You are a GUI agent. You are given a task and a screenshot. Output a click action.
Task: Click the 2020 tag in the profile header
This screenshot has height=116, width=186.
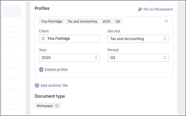tap(106, 22)
